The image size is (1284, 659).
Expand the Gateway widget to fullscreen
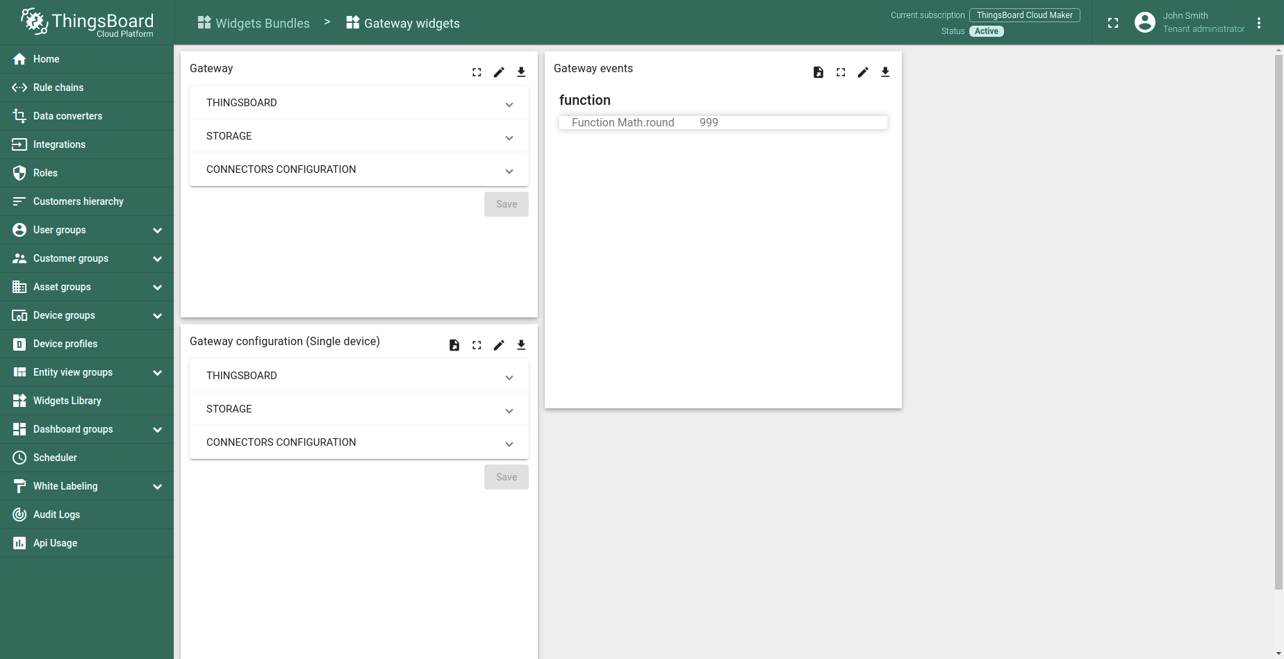pyautogui.click(x=477, y=72)
